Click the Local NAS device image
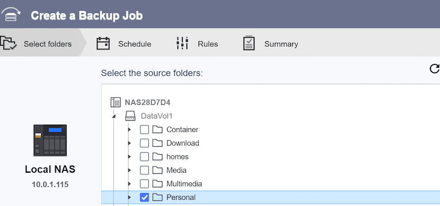This screenshot has width=440, height=206. (x=50, y=140)
